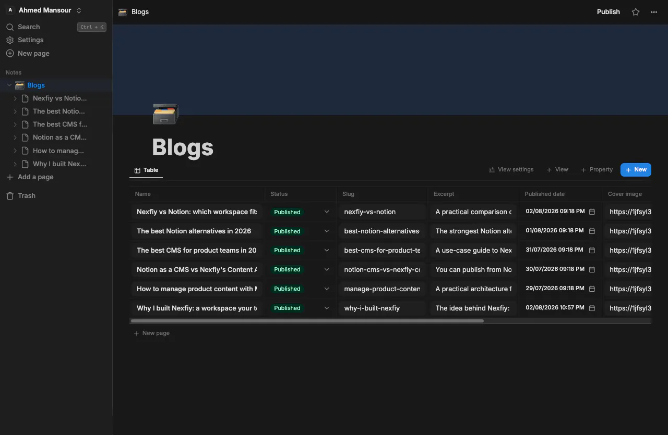Click the Search magnifier icon
The image size is (668, 435).
10,27
